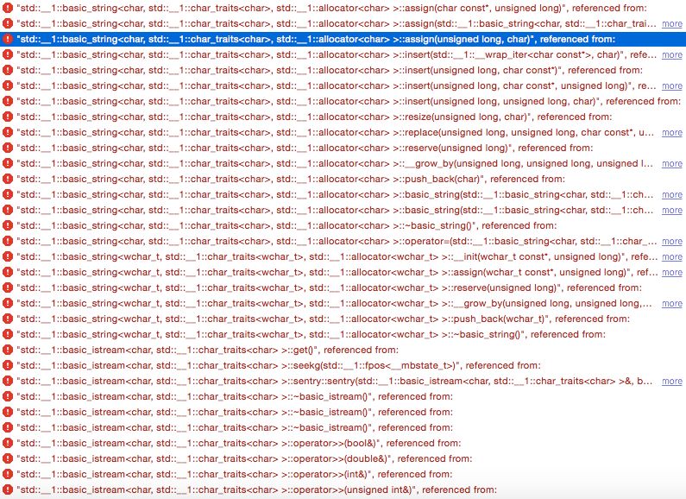Open 'more' link on allocator<wchar_t> __grow_by row
This screenshot has height=499, width=686.
click(x=672, y=303)
